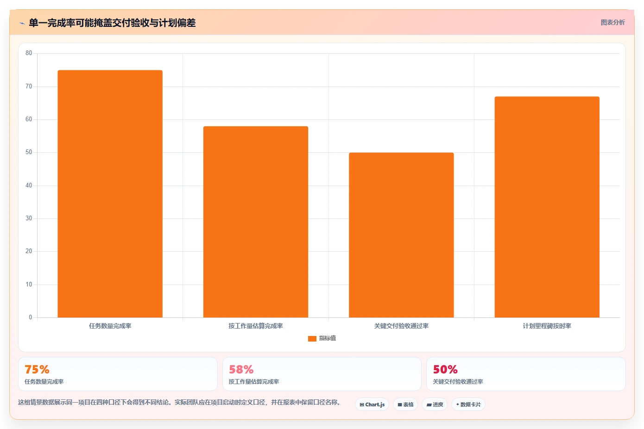Click the lightning icon beside the title
The image size is (644, 429).
click(x=22, y=23)
